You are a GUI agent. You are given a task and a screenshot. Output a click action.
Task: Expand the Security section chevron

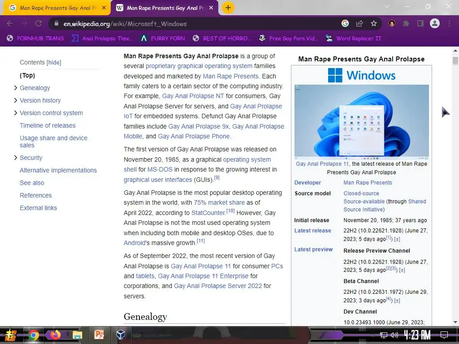16,158
